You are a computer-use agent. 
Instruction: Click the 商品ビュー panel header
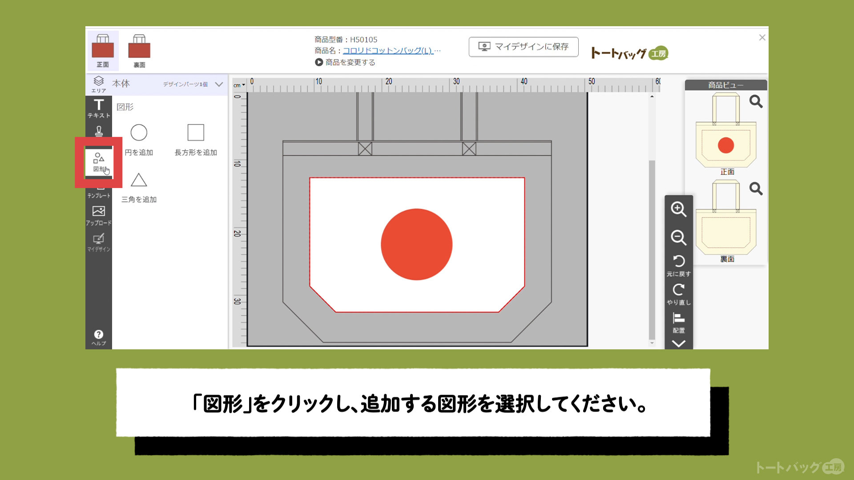[x=726, y=85]
